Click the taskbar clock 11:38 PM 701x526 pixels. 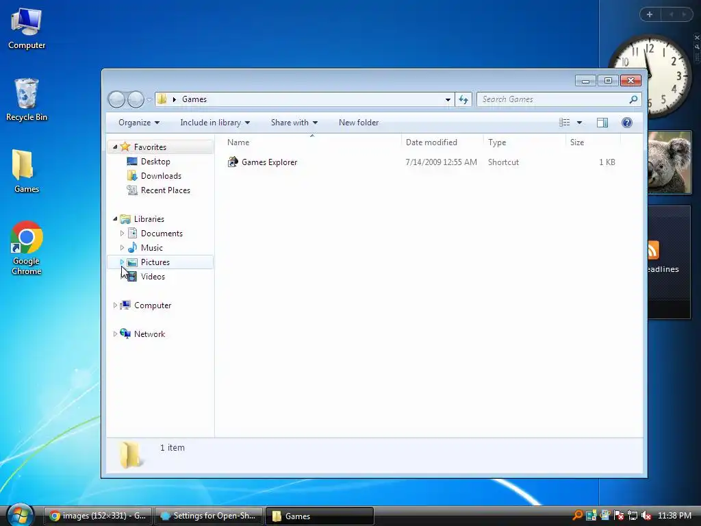(x=674, y=516)
